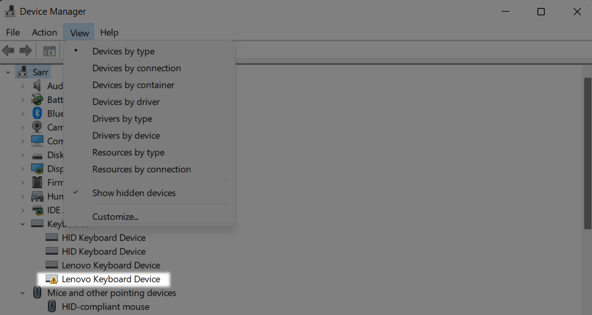Click the Sarr computer root icon

point(23,72)
